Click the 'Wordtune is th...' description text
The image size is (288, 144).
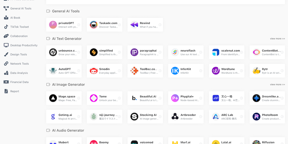pos(230,73)
